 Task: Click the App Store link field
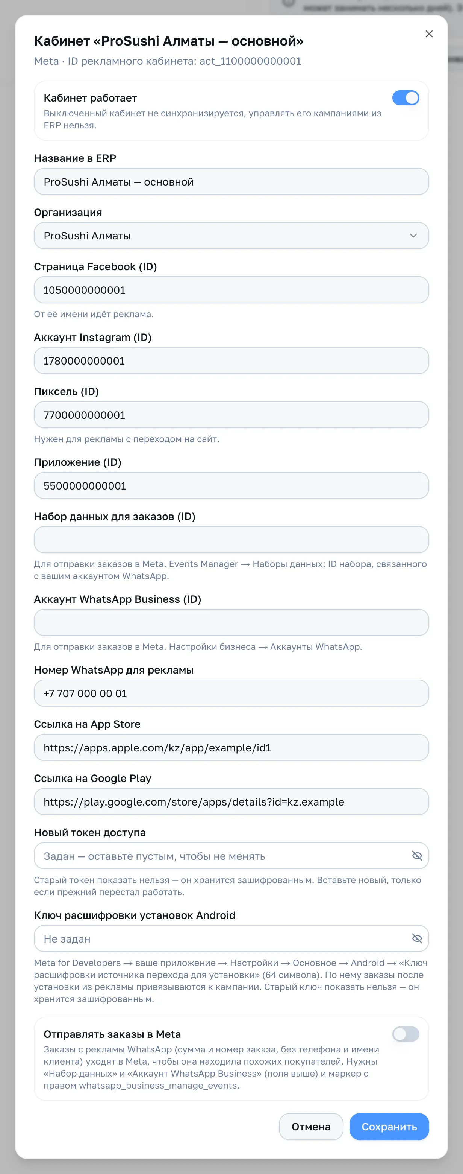231,747
